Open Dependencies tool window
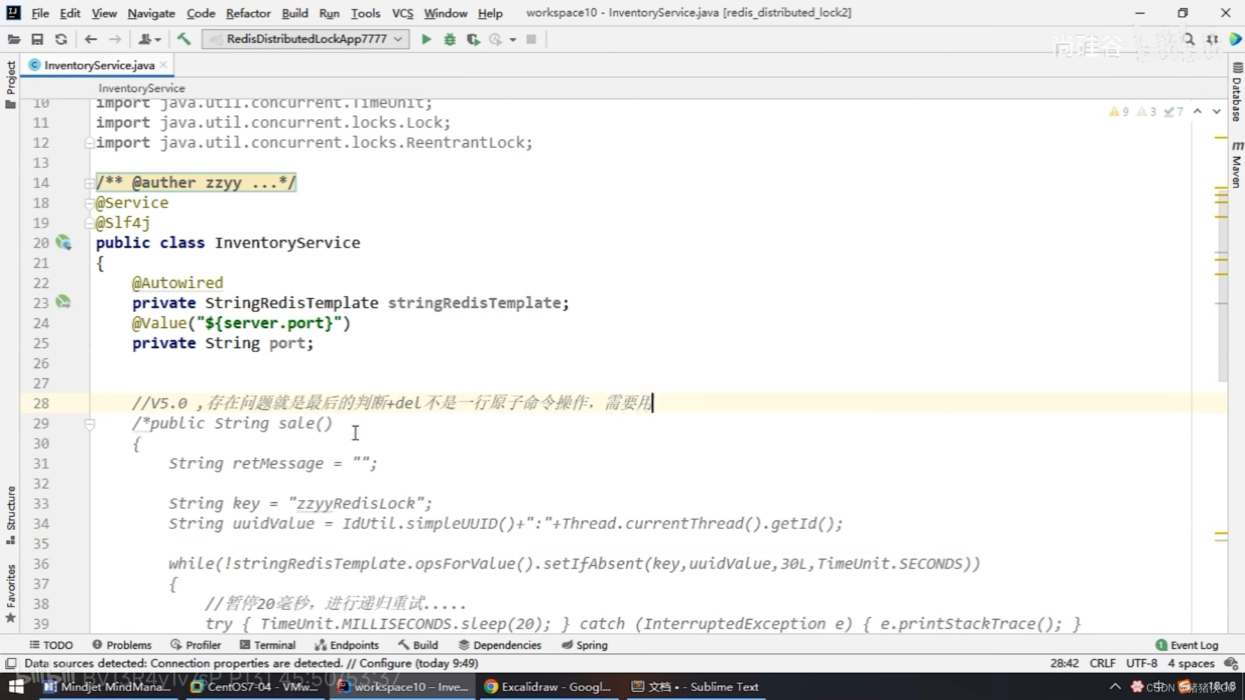The width and height of the screenshot is (1245, 700). (x=500, y=645)
